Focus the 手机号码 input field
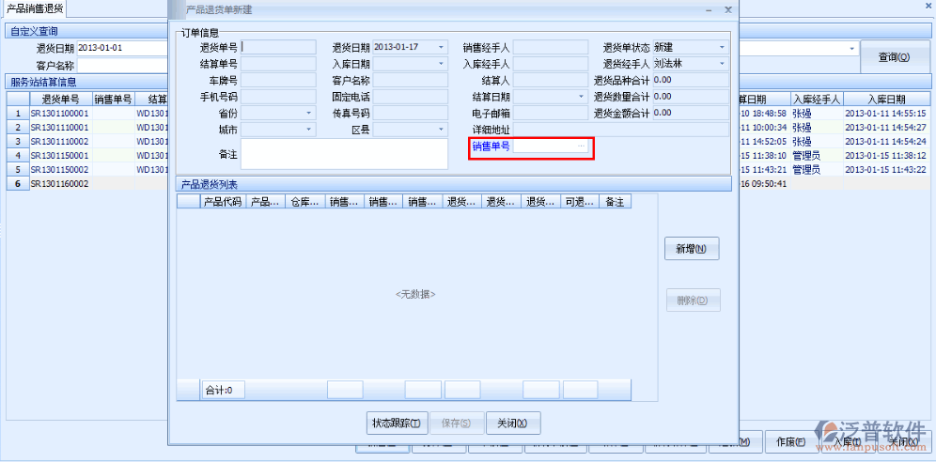Image resolution: width=936 pixels, height=462 pixels. 278,96
